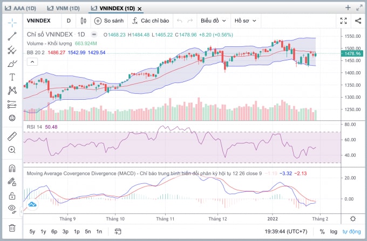This screenshot has width=367, height=241.
Task: Select the 1p time range
Action: click(x=77, y=232)
